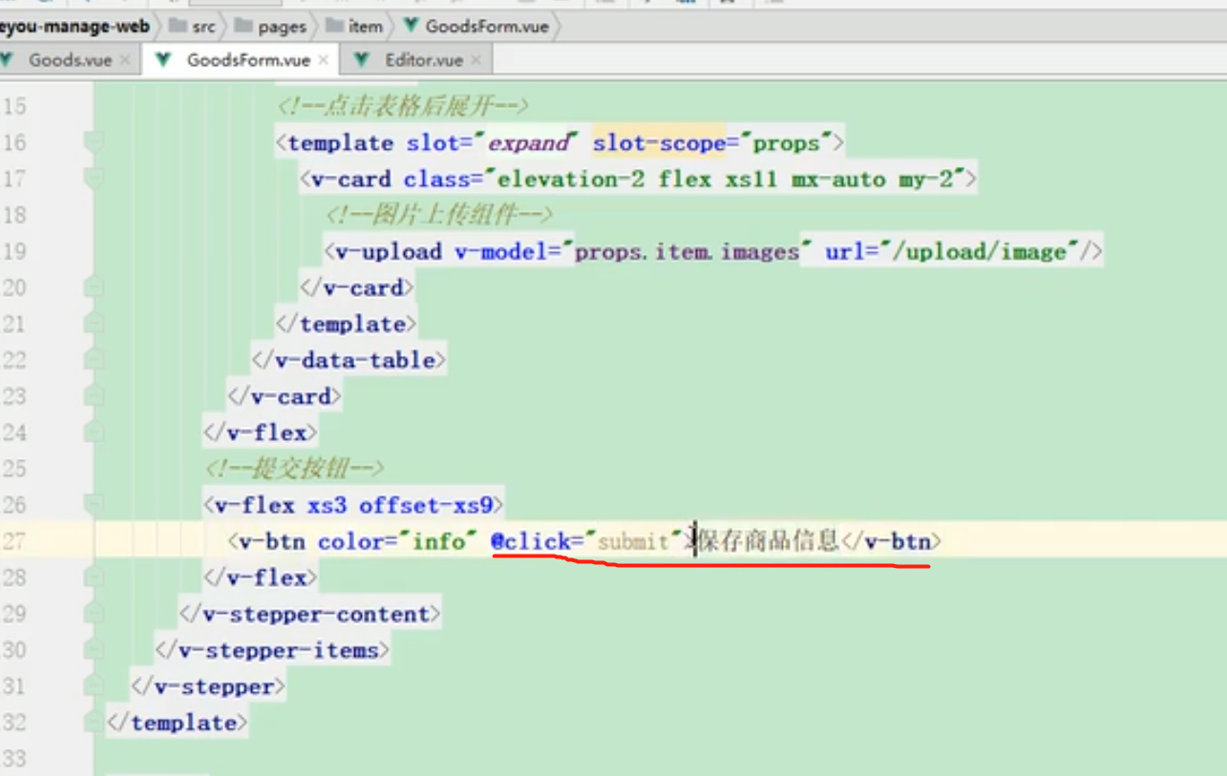Click folder icon beside src breadcrumb
Viewport: 1227px width, 776px height.
pyautogui.click(x=178, y=26)
